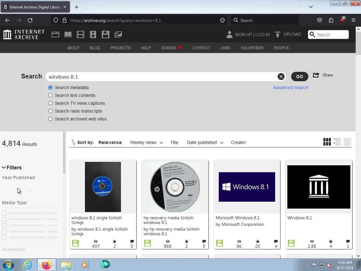Image resolution: width=361 pixels, height=271 pixels.
Task: Click the top-right site Search box
Action: click(328, 35)
